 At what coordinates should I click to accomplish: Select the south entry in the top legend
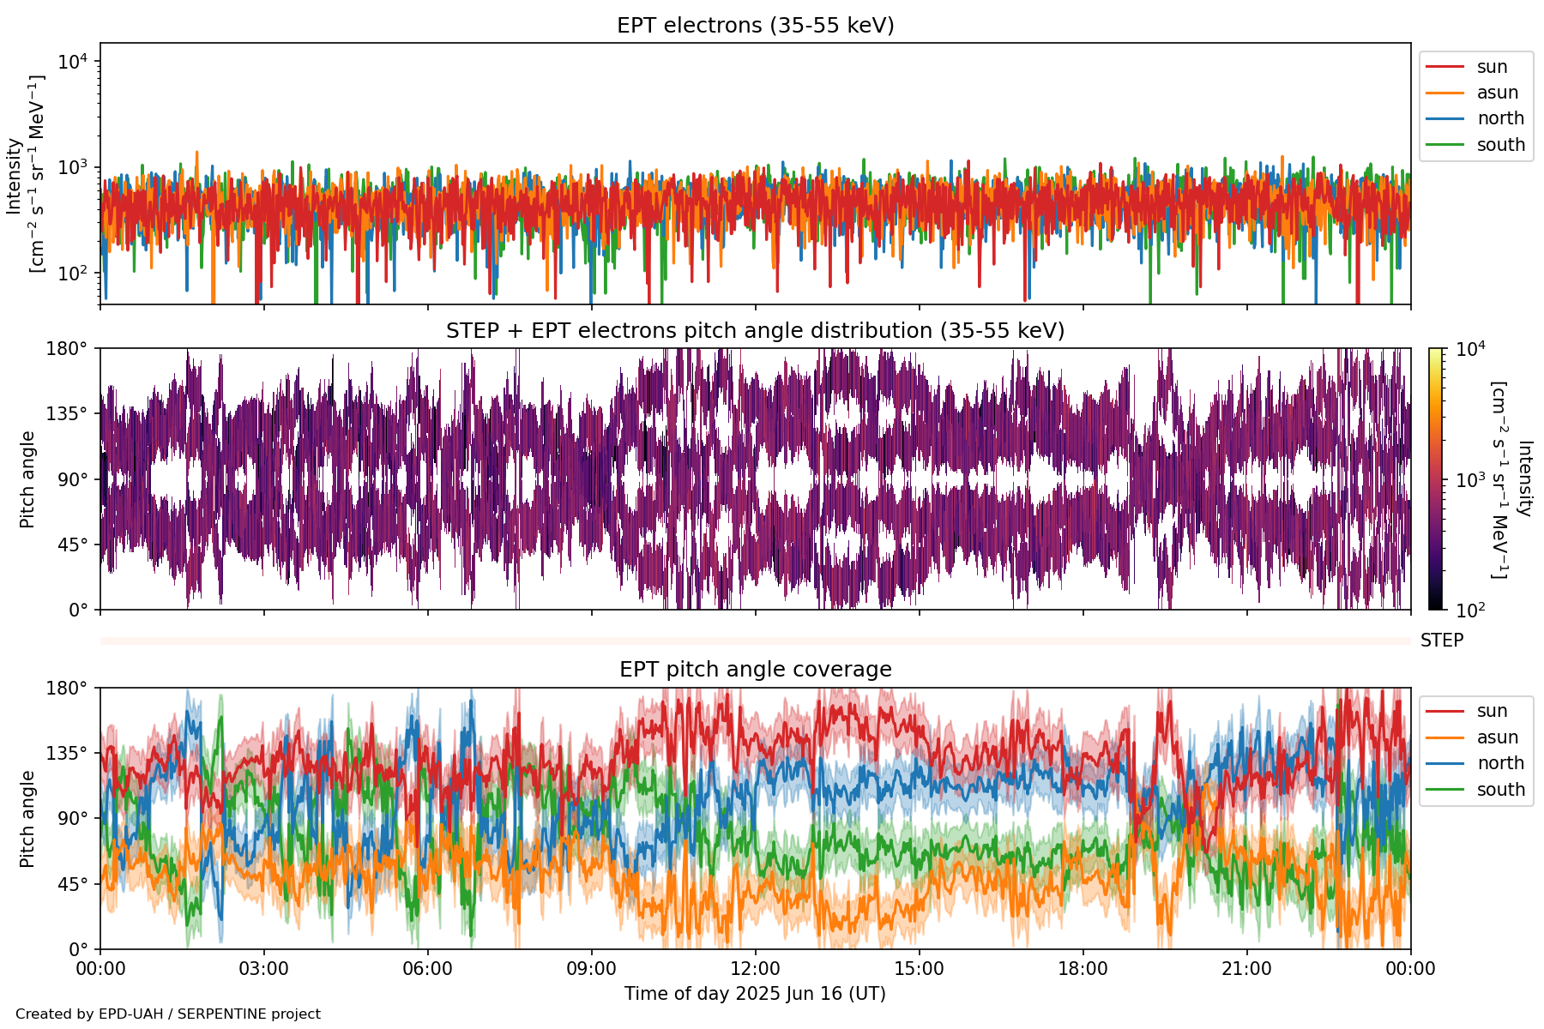coord(1500,145)
